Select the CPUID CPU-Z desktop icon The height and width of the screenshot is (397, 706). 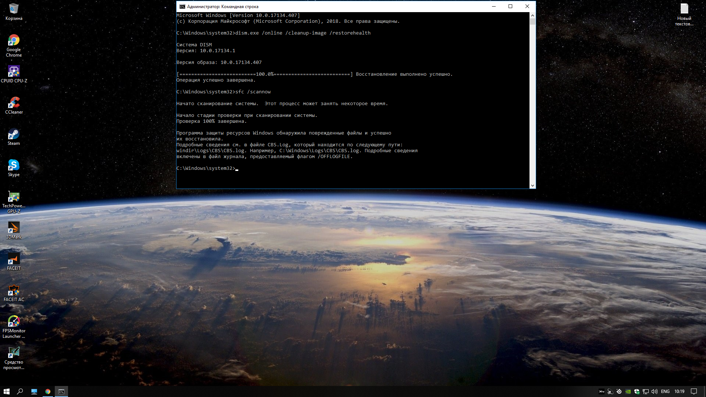(x=14, y=71)
